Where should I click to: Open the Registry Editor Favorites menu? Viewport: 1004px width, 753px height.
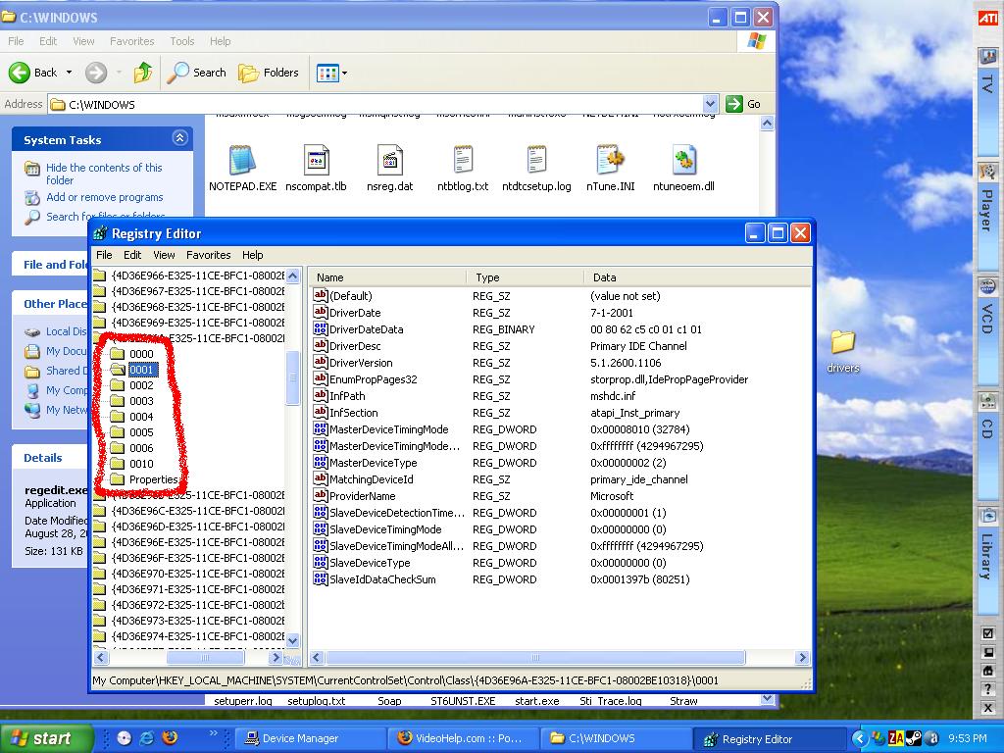click(x=208, y=255)
